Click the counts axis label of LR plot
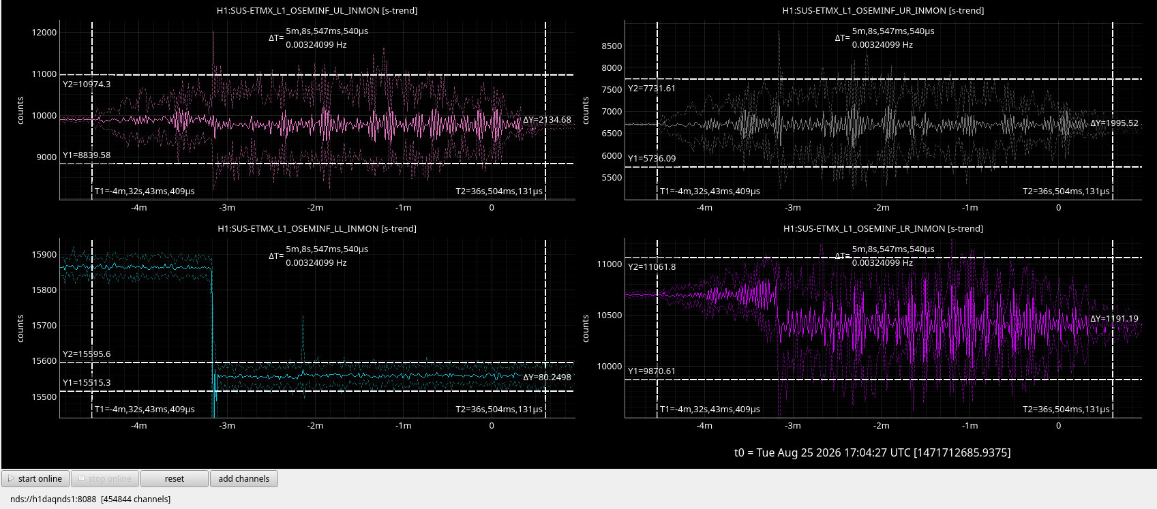Viewport: 1157px width, 509px height. coord(586,328)
